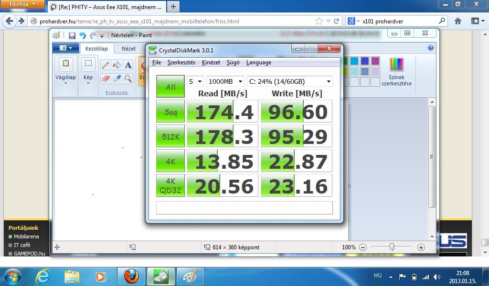
Task: Open the Kinézet menu in CrystalDiskMark
Action: [x=211, y=62]
